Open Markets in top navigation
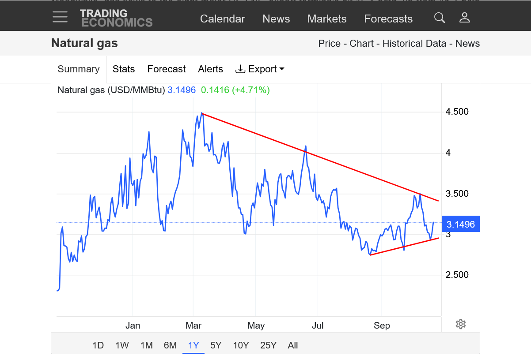Image resolution: width=531 pixels, height=363 pixels. 327,19
